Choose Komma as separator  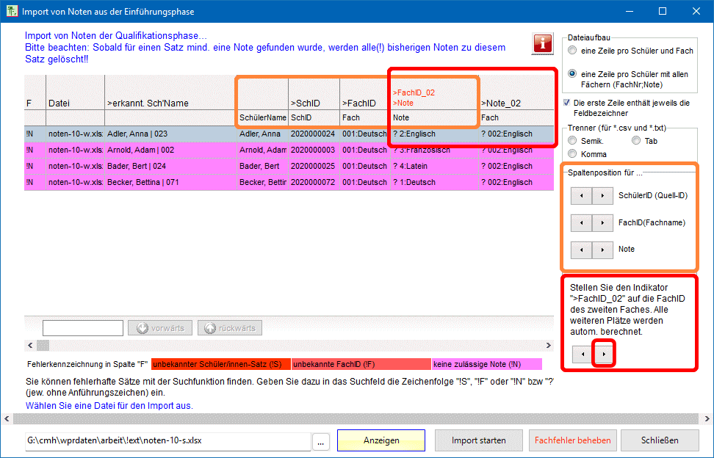pos(572,153)
